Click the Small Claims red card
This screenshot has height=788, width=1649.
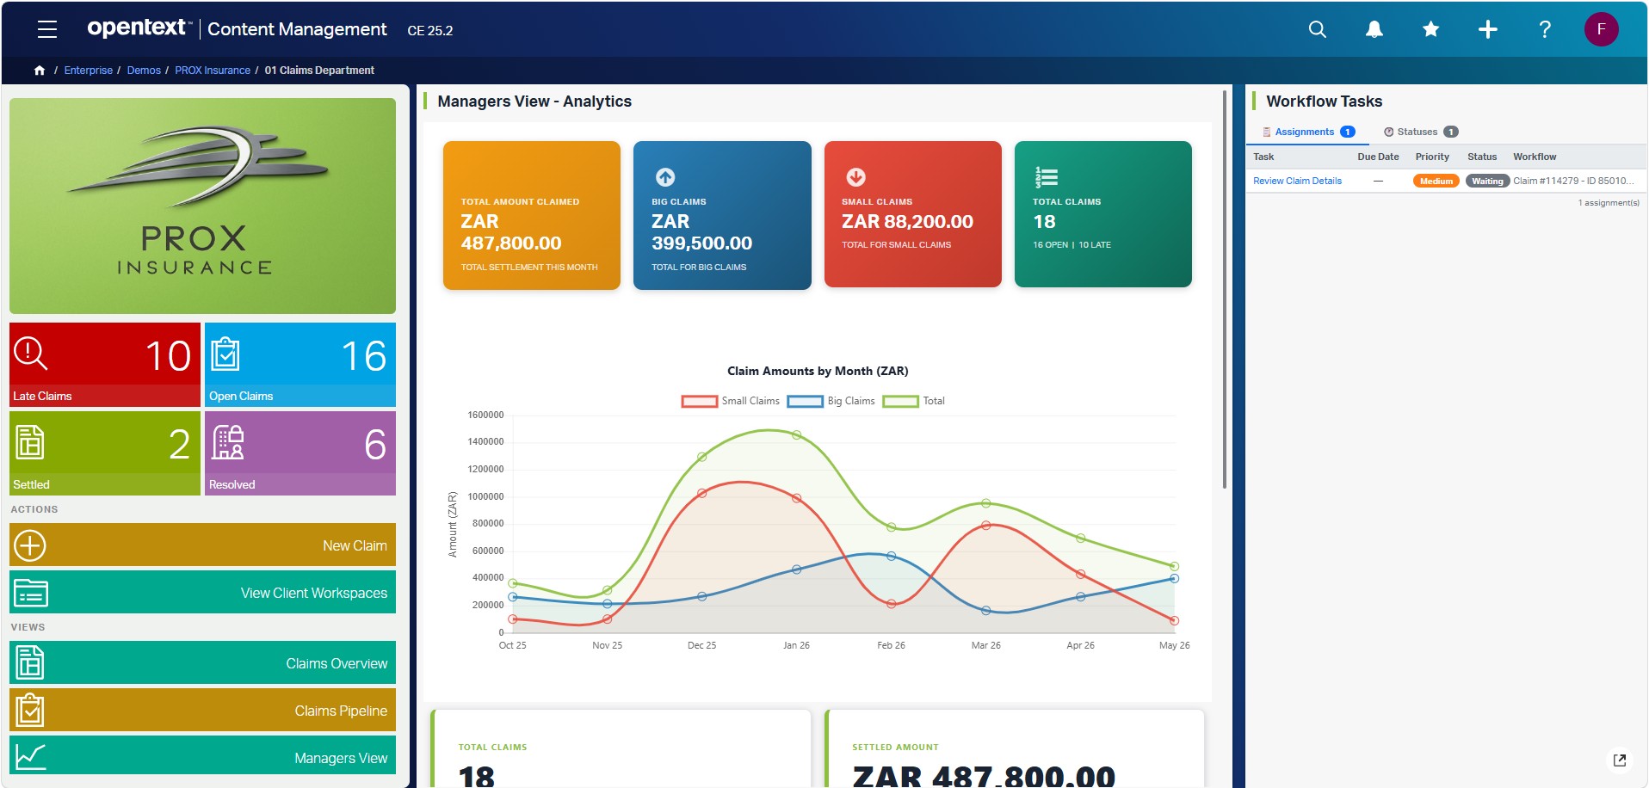(x=913, y=214)
